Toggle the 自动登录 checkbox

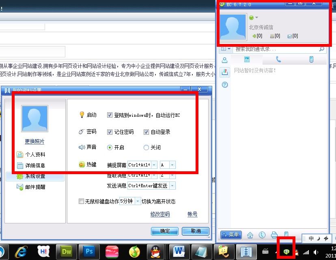click(146, 132)
